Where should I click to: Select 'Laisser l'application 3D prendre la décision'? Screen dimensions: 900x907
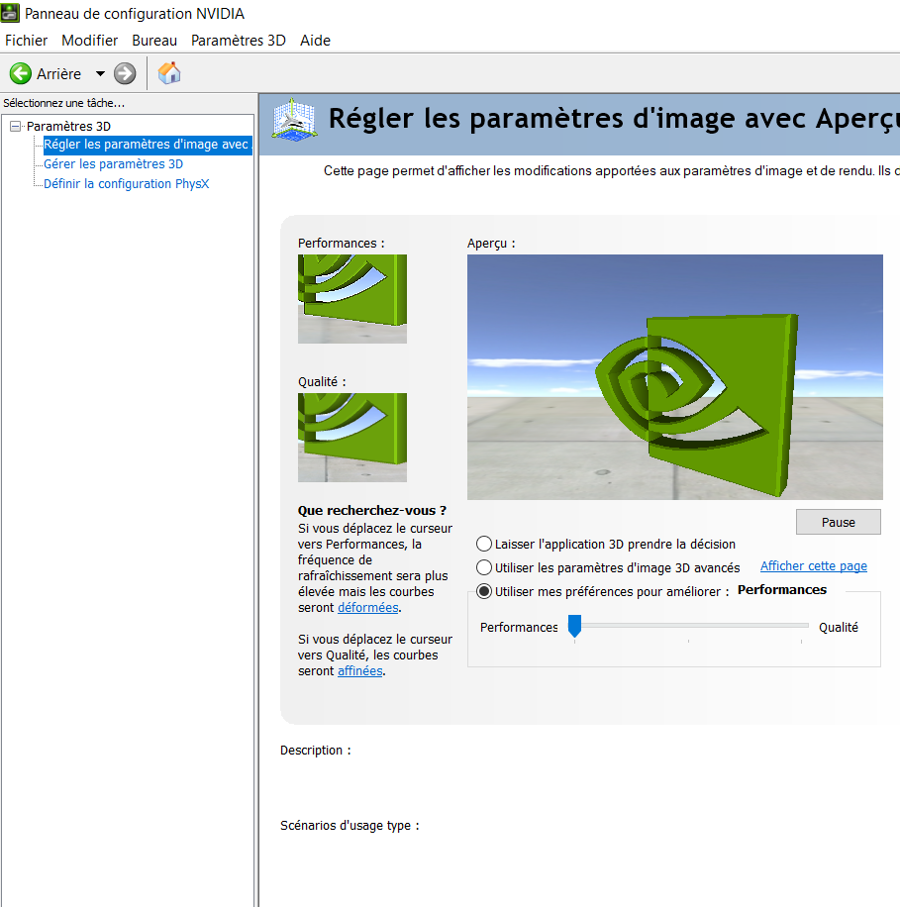(x=484, y=544)
